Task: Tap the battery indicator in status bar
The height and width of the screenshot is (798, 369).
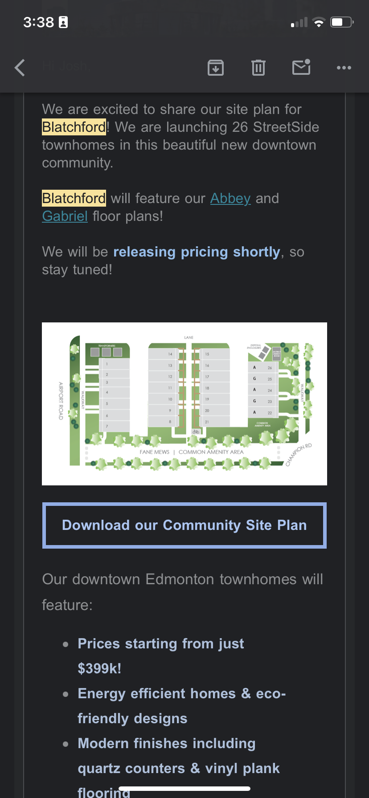Action: tap(341, 22)
